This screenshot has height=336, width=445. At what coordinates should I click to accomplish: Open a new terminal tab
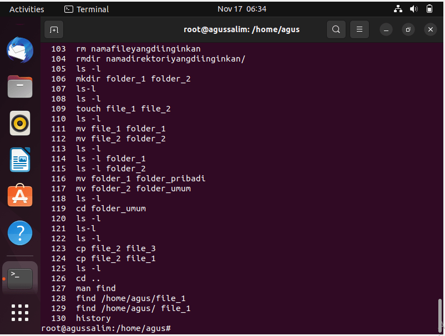[54, 29]
